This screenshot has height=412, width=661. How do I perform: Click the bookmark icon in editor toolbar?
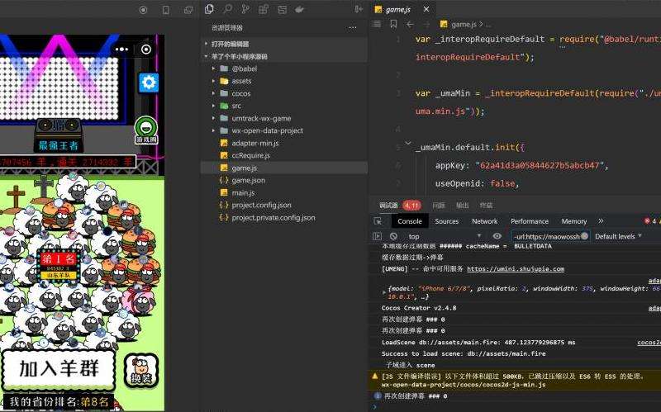point(393,24)
